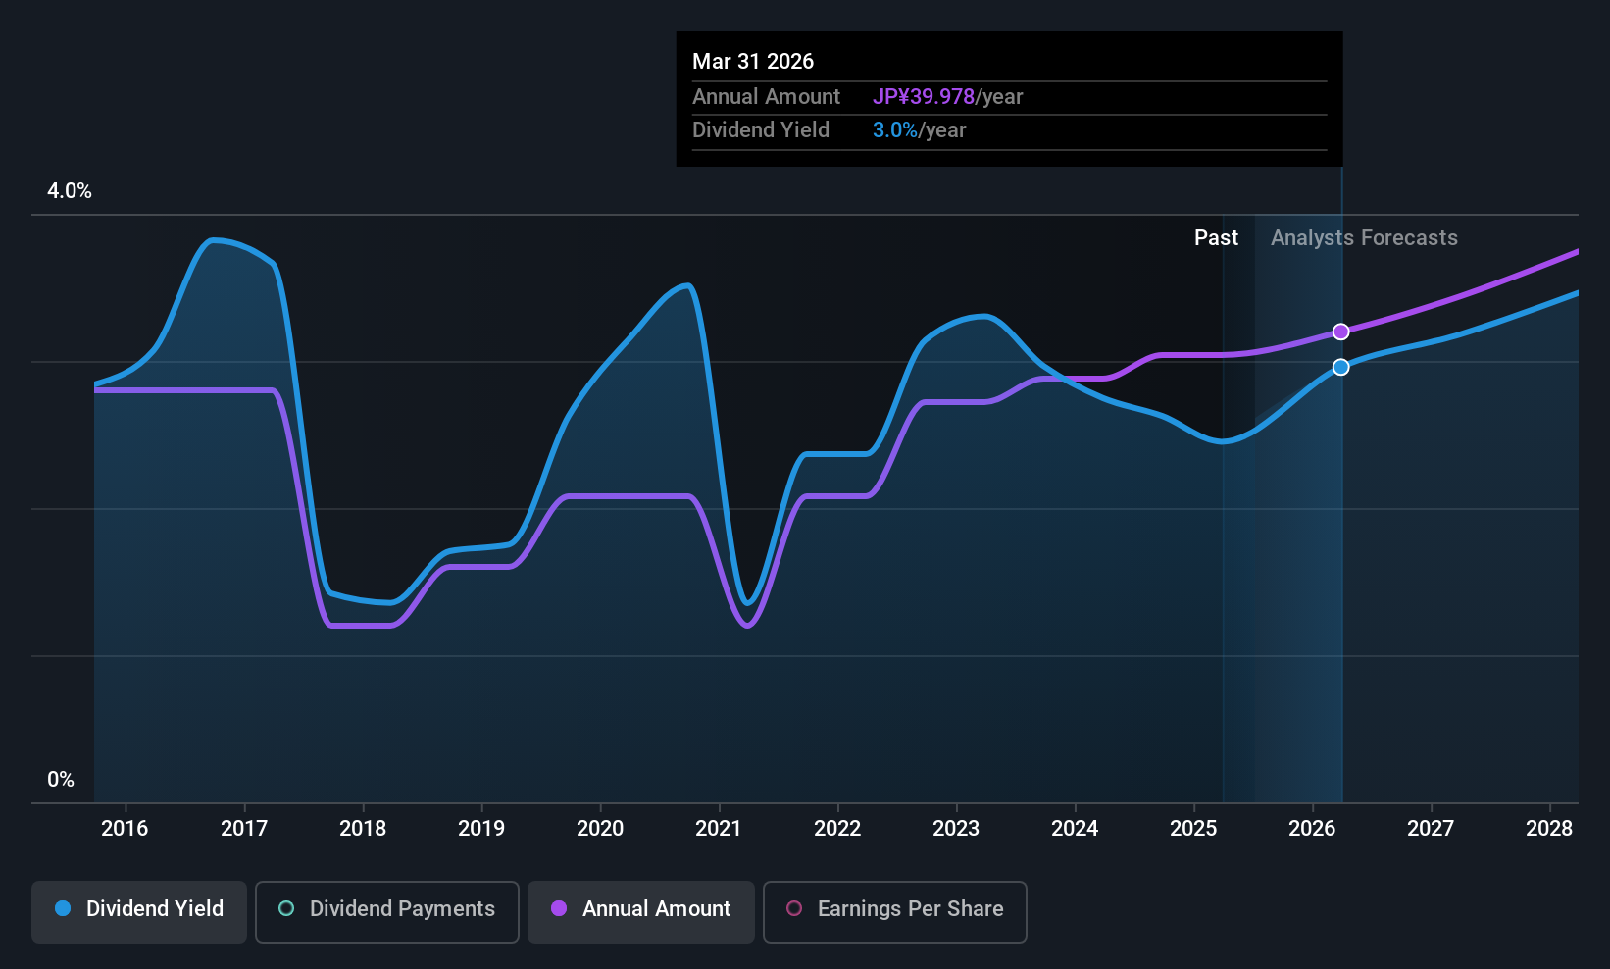1610x969 pixels.
Task: Click the 2025 label on the x-axis
Action: pyautogui.click(x=1193, y=828)
